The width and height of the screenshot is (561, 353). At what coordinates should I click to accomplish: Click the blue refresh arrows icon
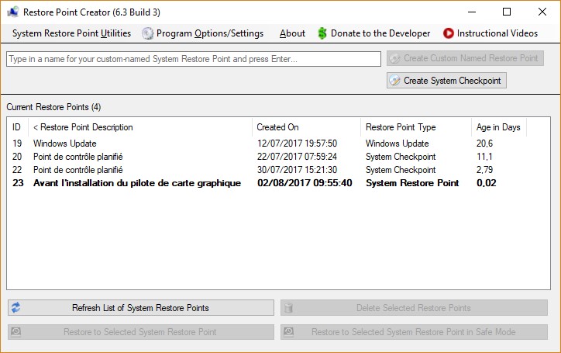(15, 308)
